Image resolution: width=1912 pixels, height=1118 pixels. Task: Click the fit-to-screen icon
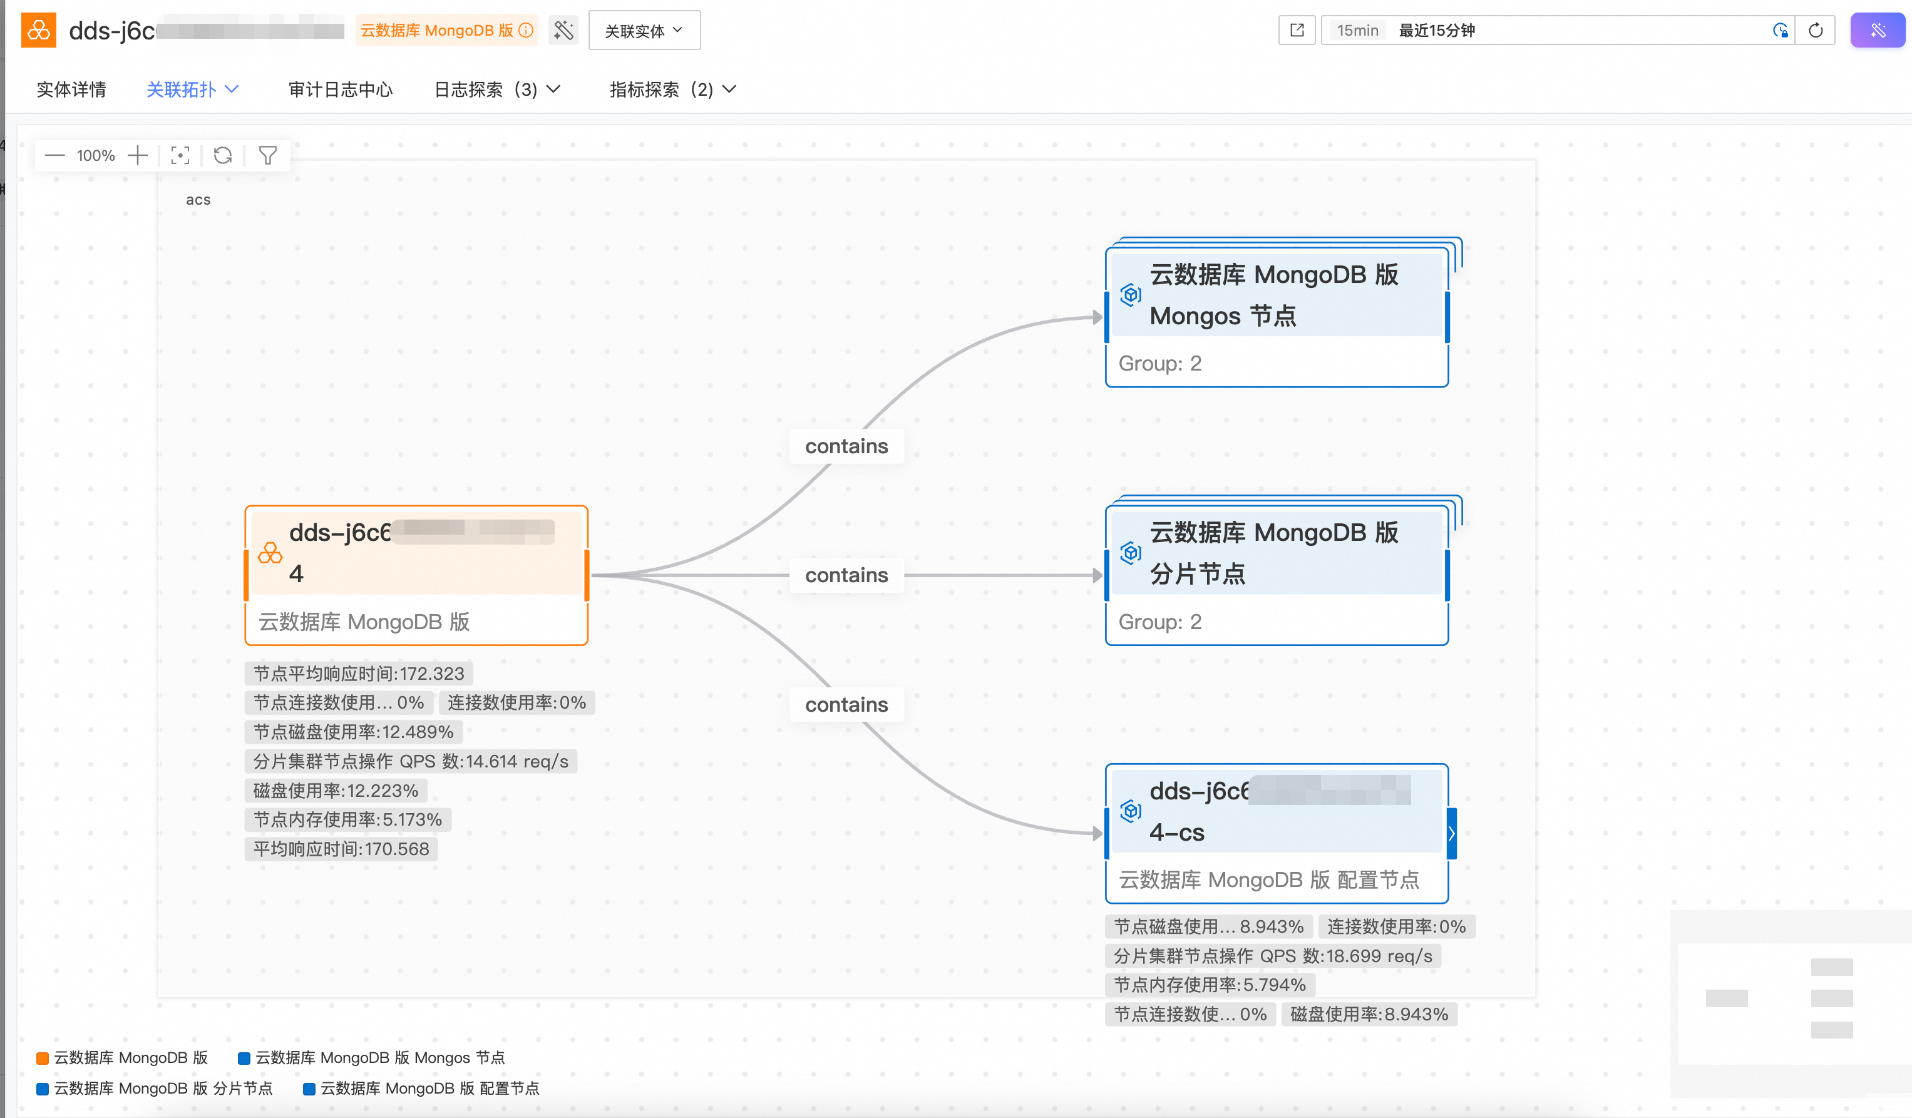tap(180, 155)
